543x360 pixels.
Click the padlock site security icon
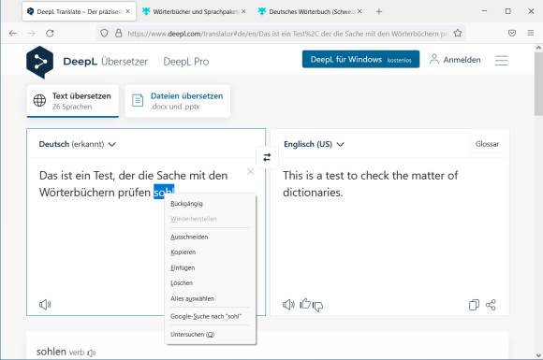(119, 34)
